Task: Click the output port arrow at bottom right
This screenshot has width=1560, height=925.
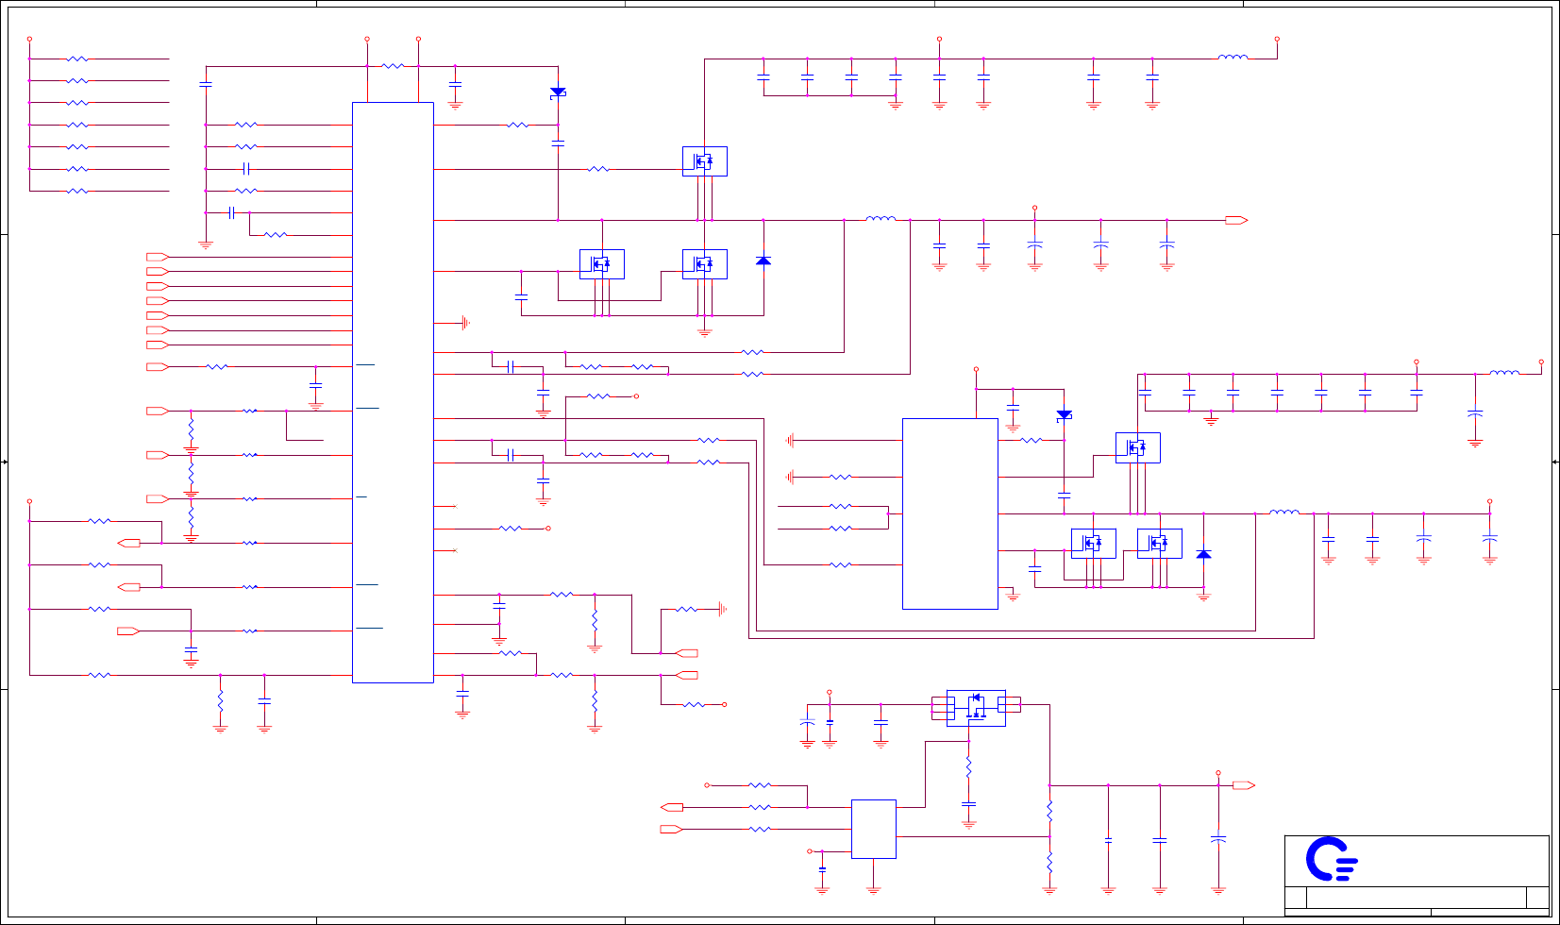Action: 1244,785
